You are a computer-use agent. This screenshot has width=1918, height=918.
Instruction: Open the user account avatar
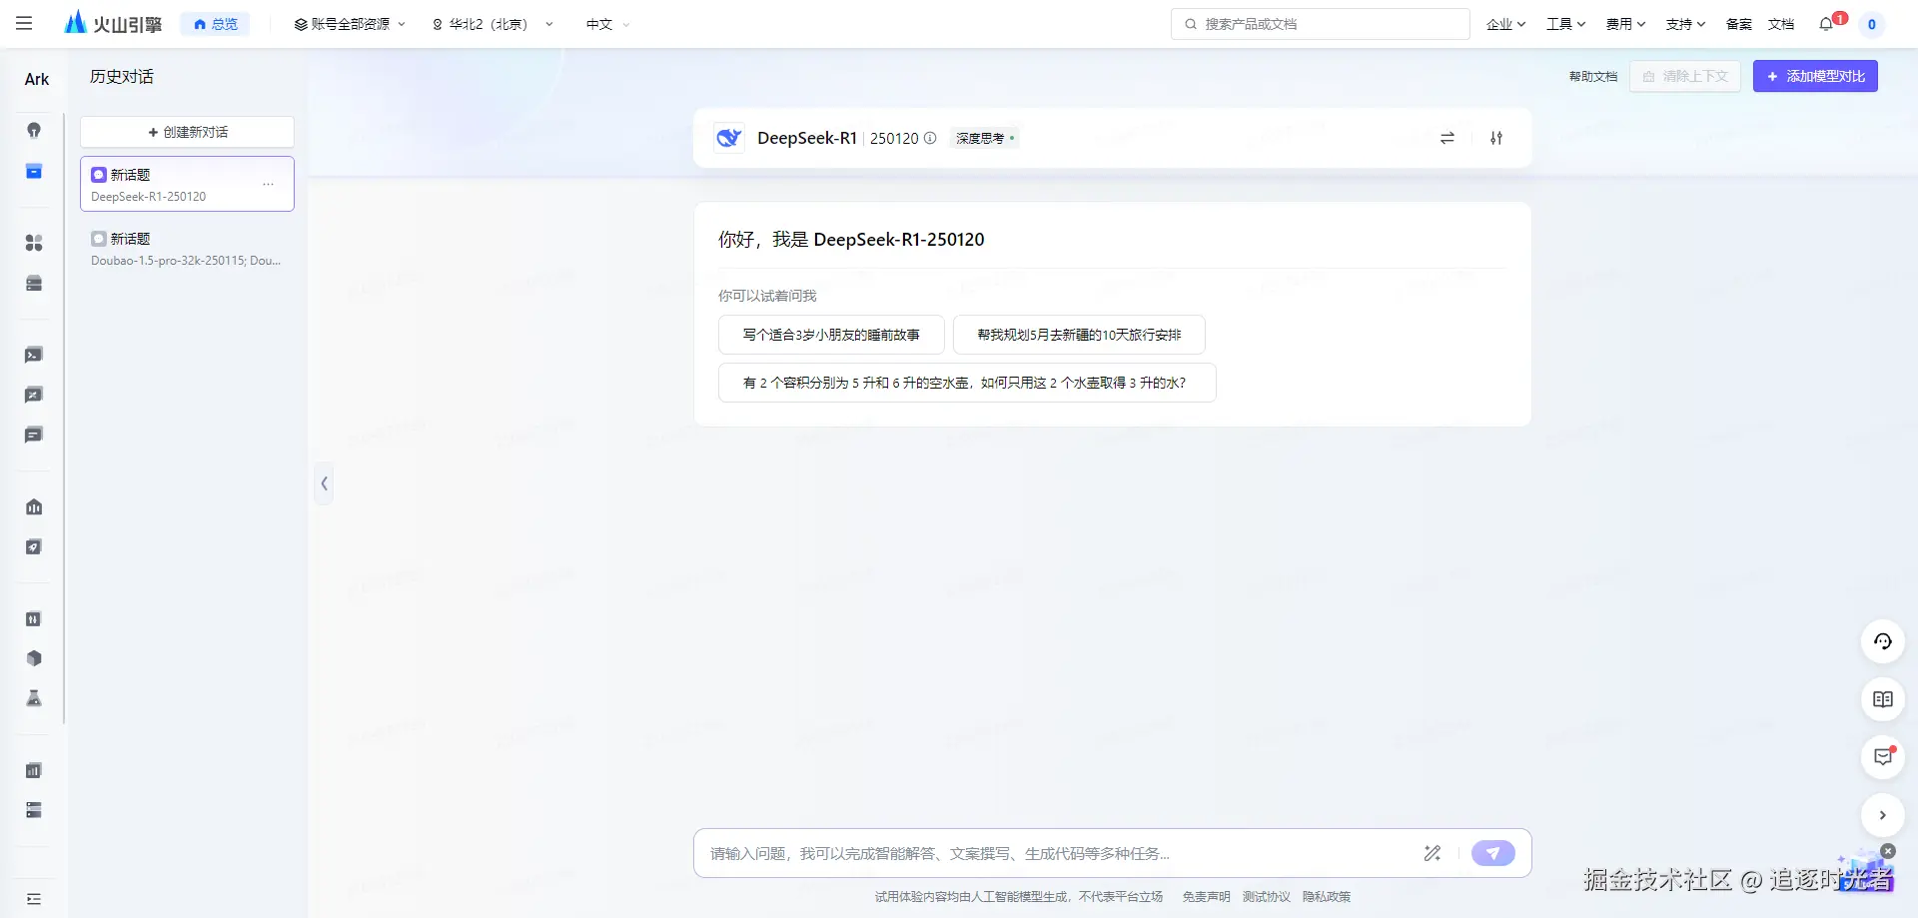click(x=1872, y=24)
